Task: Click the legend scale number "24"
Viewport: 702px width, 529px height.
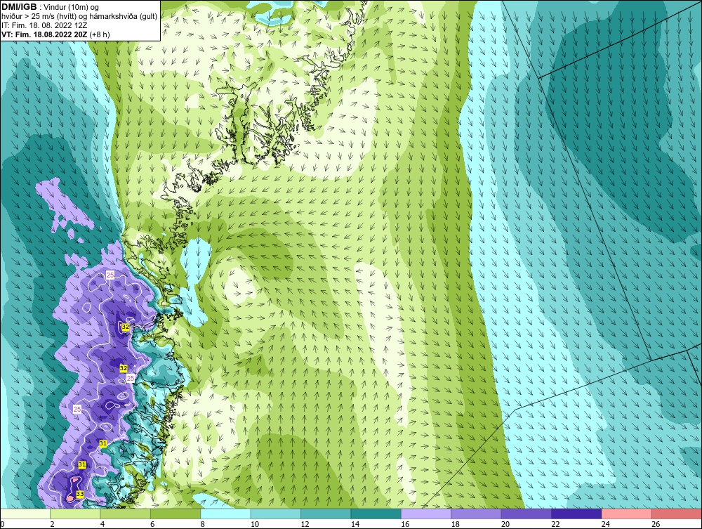Action: (x=606, y=525)
